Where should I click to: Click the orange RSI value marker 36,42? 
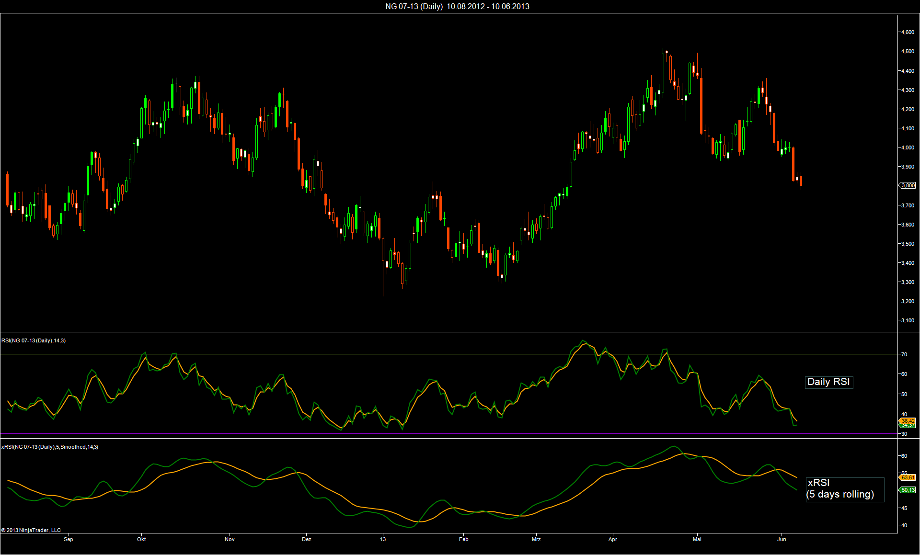click(x=908, y=421)
